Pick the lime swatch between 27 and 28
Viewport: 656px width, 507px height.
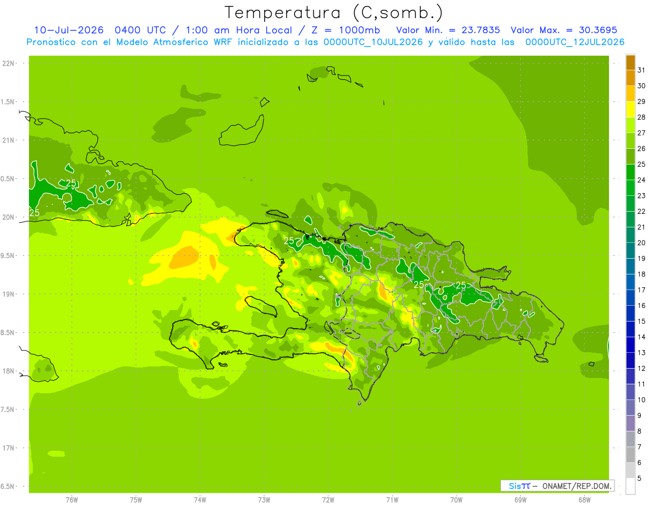pyautogui.click(x=630, y=125)
